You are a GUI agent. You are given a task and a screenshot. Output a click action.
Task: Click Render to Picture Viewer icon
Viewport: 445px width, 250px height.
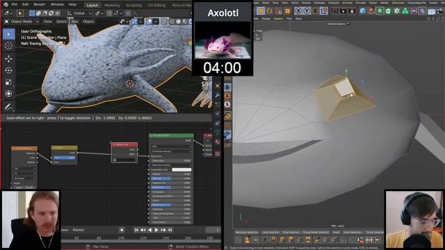(x=343, y=11)
